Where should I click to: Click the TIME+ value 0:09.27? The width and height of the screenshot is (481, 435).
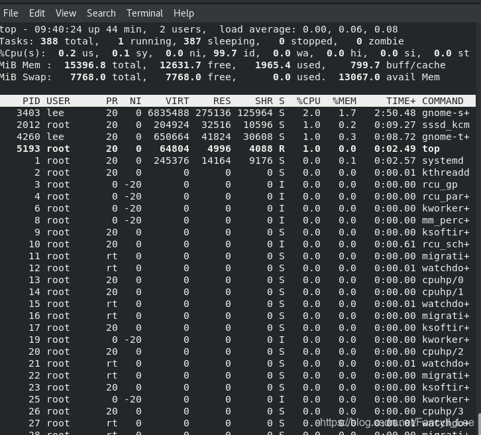(395, 125)
